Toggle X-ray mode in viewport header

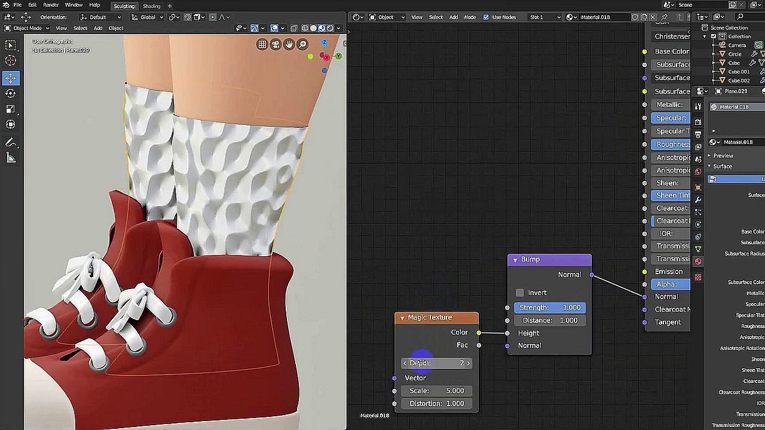293,28
